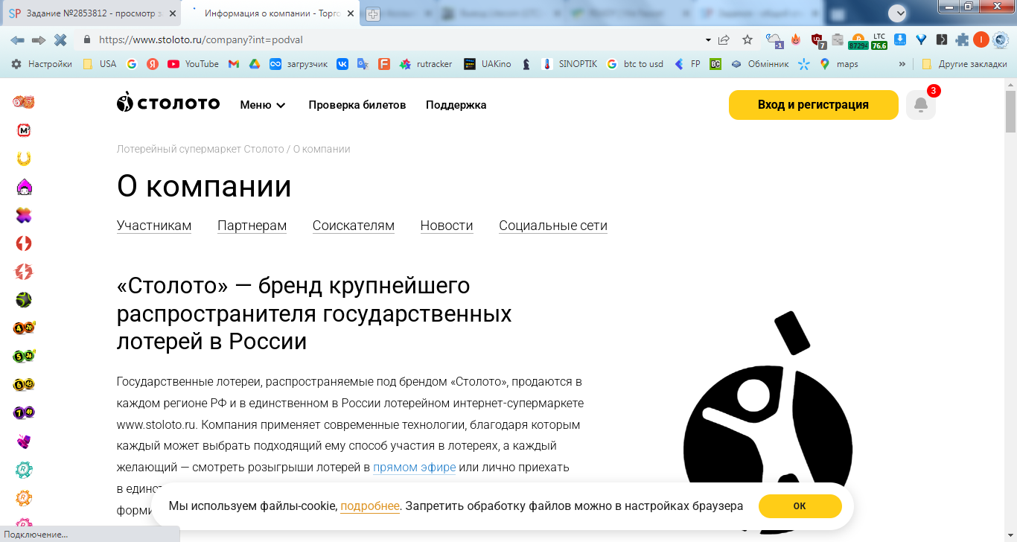
Task: Open the green 5 из 36 lottery icon
Action: (x=24, y=357)
